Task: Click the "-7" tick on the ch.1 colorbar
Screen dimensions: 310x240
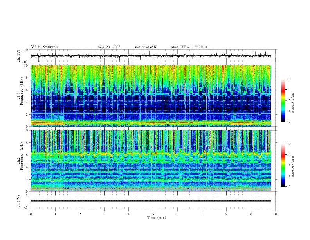Action: point(288,122)
